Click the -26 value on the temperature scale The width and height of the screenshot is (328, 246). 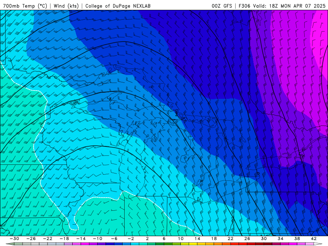click(x=31, y=239)
